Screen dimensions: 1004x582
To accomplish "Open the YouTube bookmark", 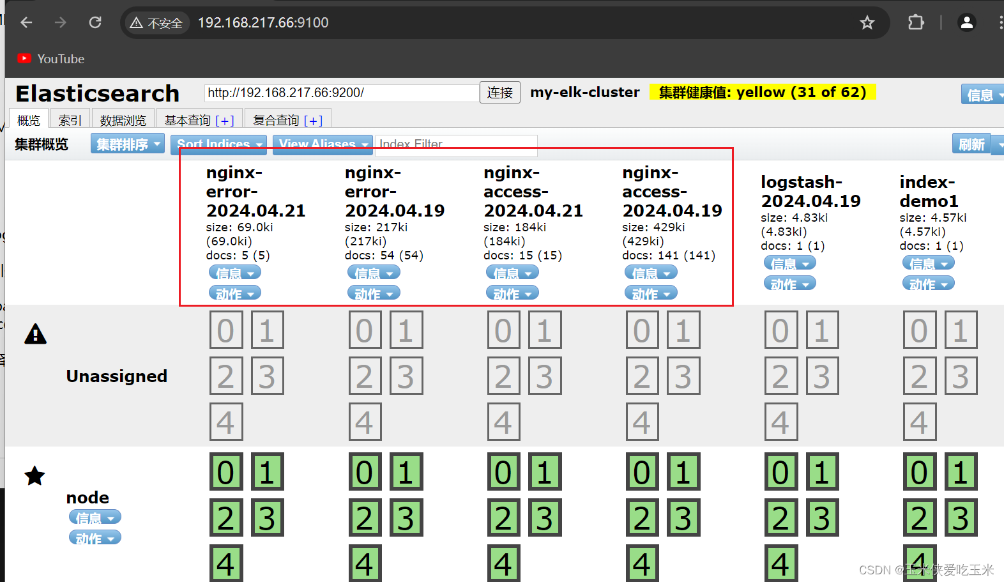I will (51, 59).
